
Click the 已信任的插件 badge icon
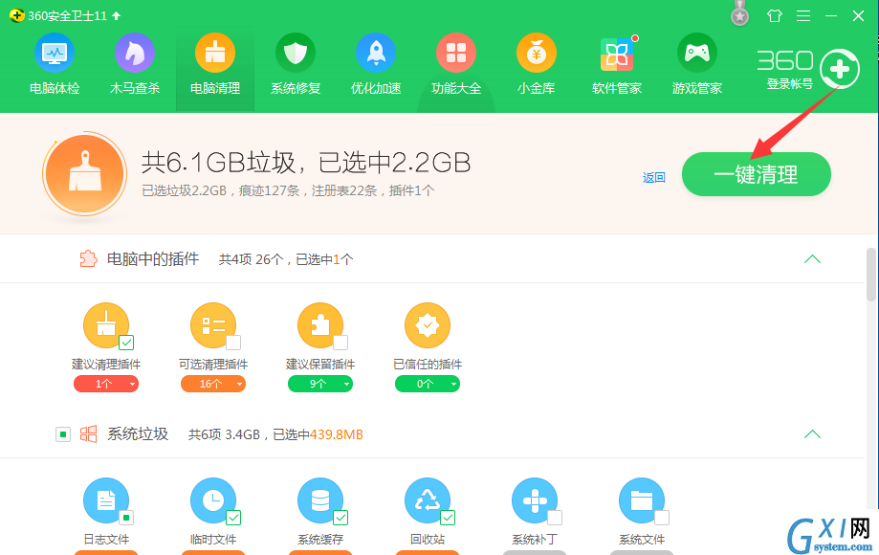[428, 325]
